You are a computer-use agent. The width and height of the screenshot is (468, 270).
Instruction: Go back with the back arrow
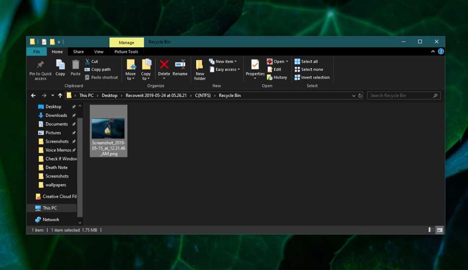tap(33, 96)
